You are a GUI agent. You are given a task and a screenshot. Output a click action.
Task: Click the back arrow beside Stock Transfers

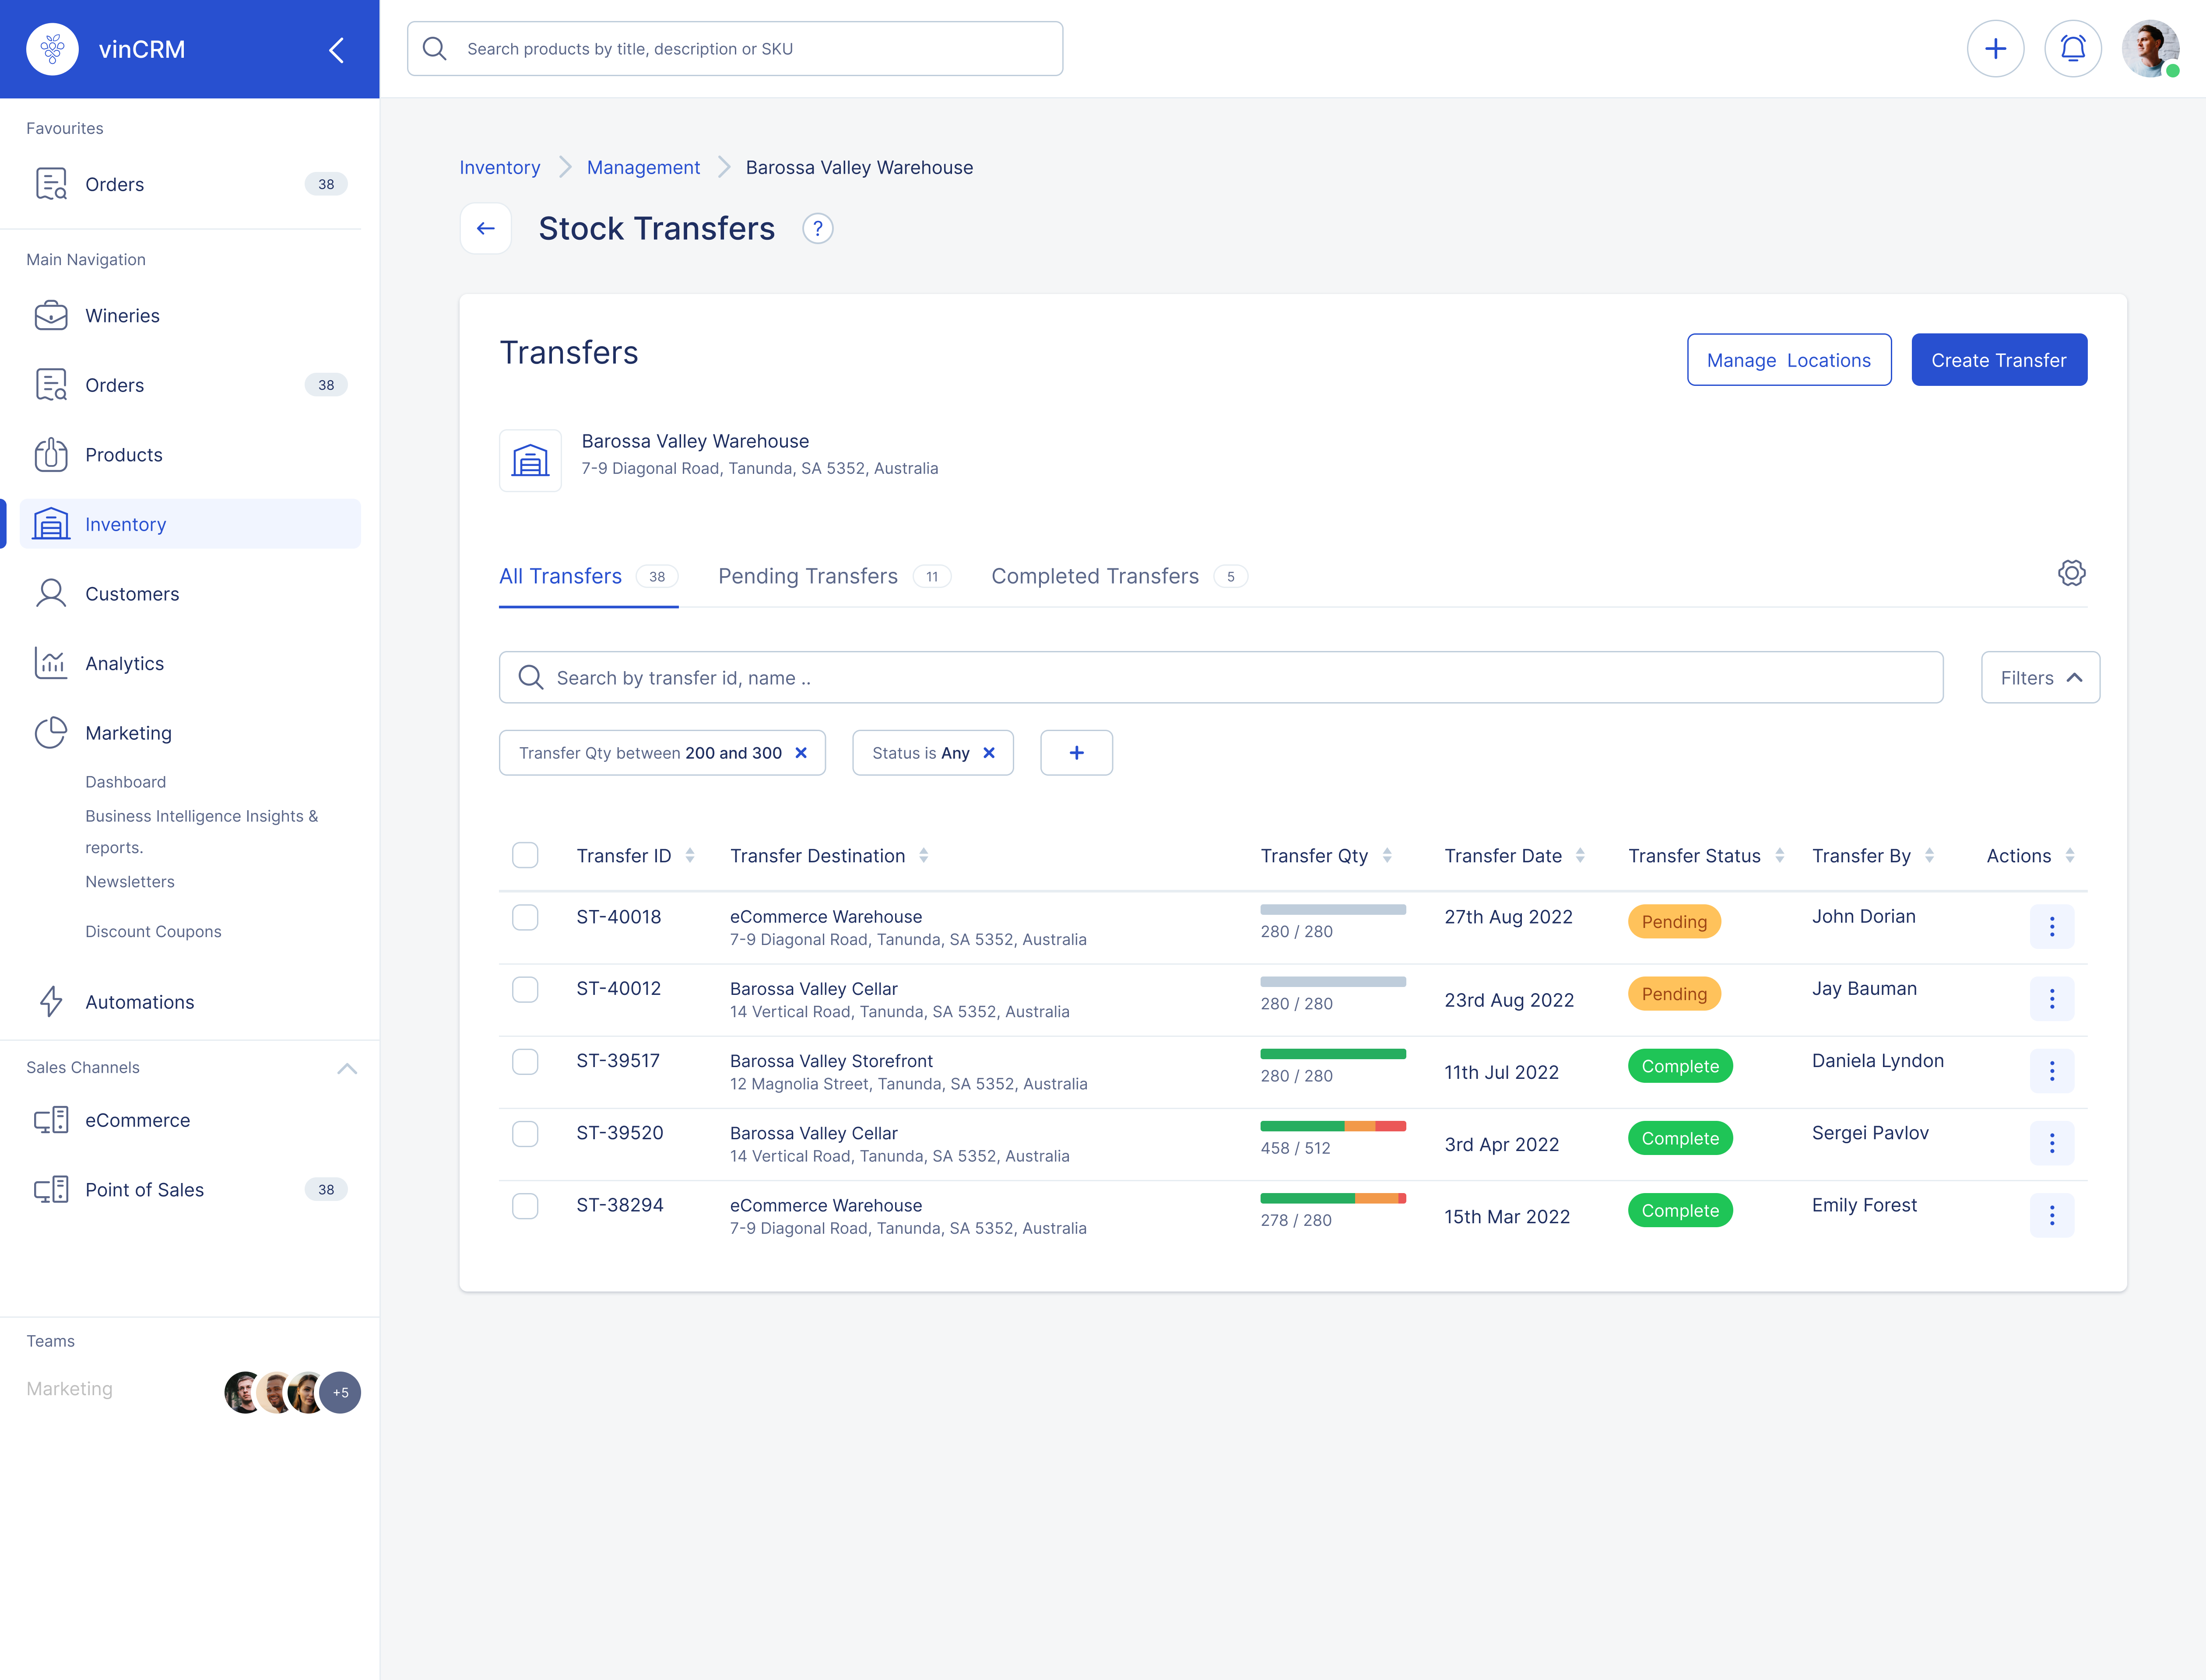tap(485, 228)
